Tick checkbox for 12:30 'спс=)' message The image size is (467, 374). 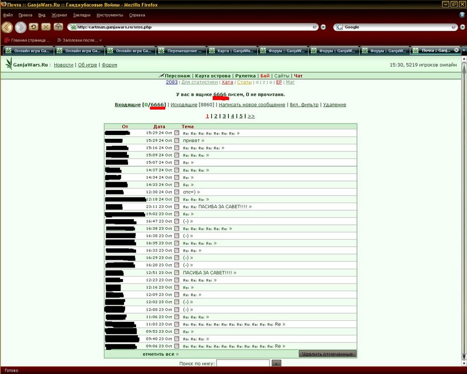click(177, 192)
